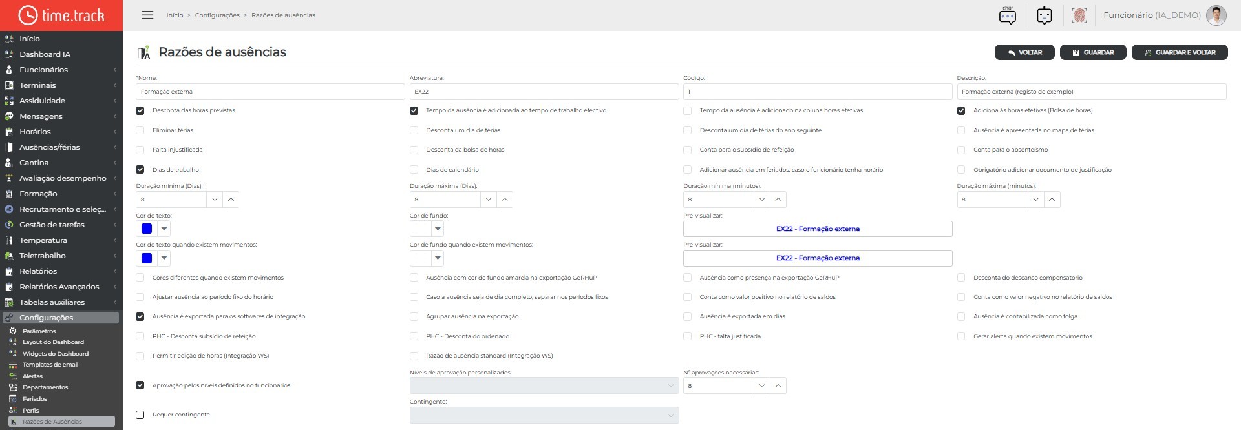The height and width of the screenshot is (430, 1241).
Task: Click the VOLTAR button
Action: click(1024, 52)
